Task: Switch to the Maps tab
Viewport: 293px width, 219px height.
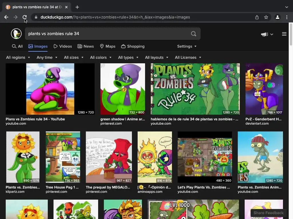Action: (x=108, y=46)
